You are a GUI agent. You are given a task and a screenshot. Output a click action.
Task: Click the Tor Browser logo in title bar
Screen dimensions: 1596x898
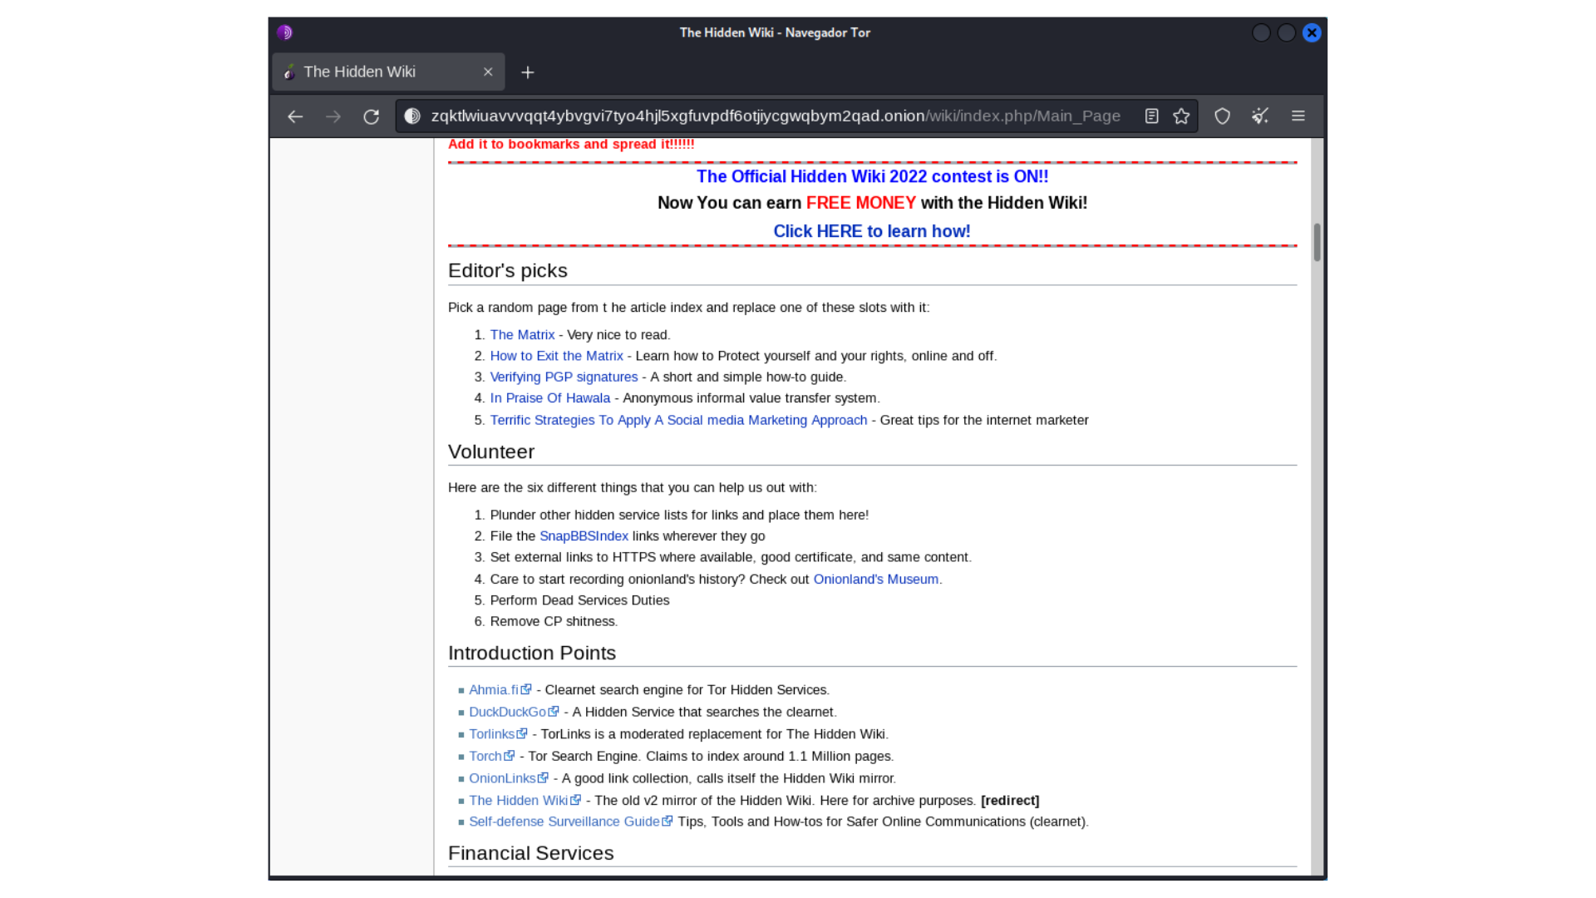click(285, 32)
